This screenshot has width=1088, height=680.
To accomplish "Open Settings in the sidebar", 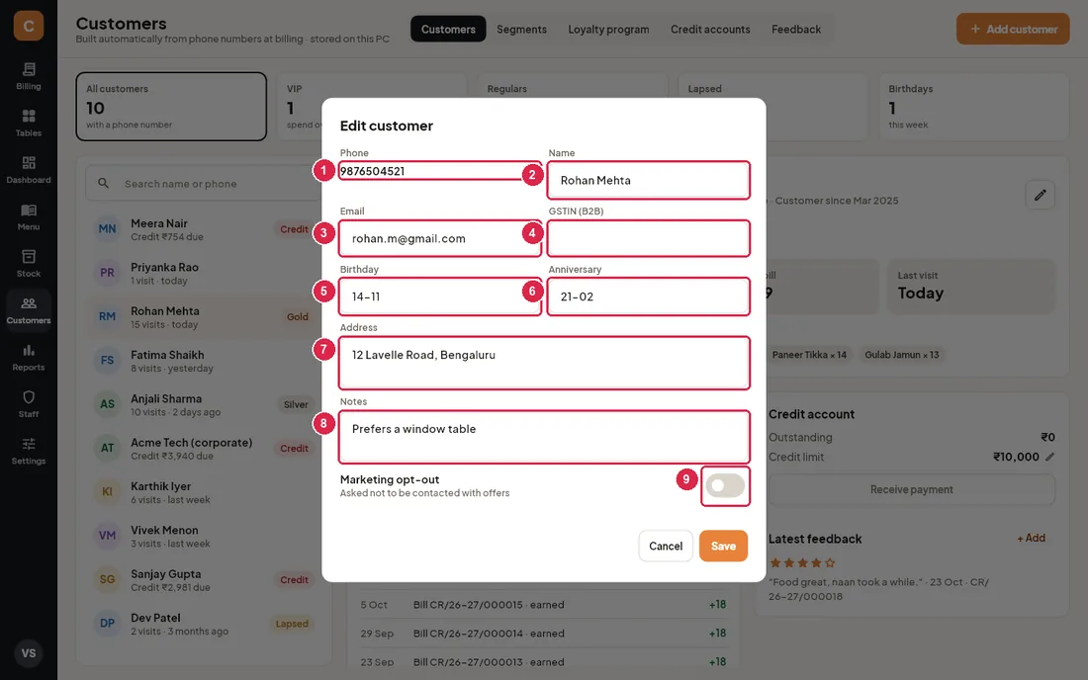I will 29,452.
